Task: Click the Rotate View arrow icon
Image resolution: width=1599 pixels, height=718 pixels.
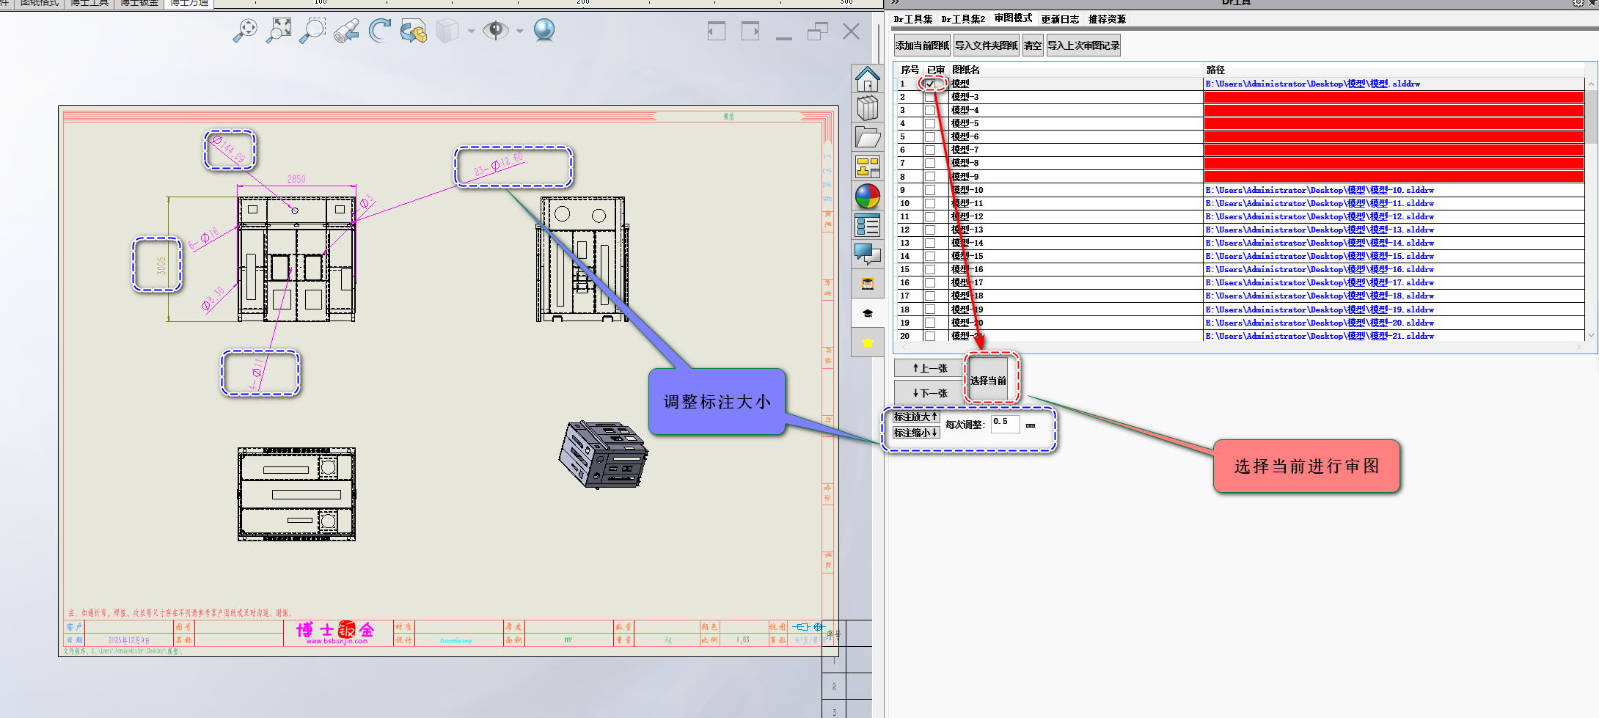Action: [379, 30]
